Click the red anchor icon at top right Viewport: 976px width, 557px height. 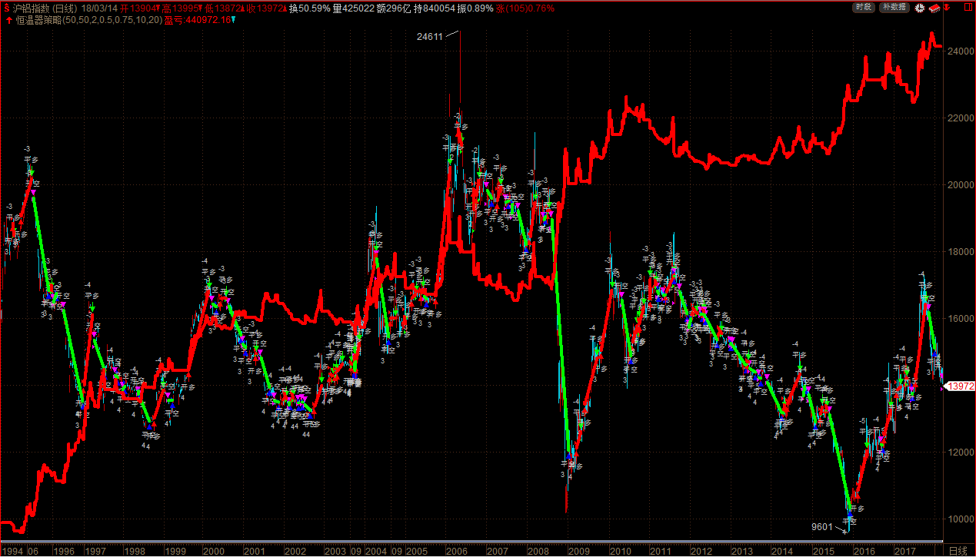coord(948,7)
